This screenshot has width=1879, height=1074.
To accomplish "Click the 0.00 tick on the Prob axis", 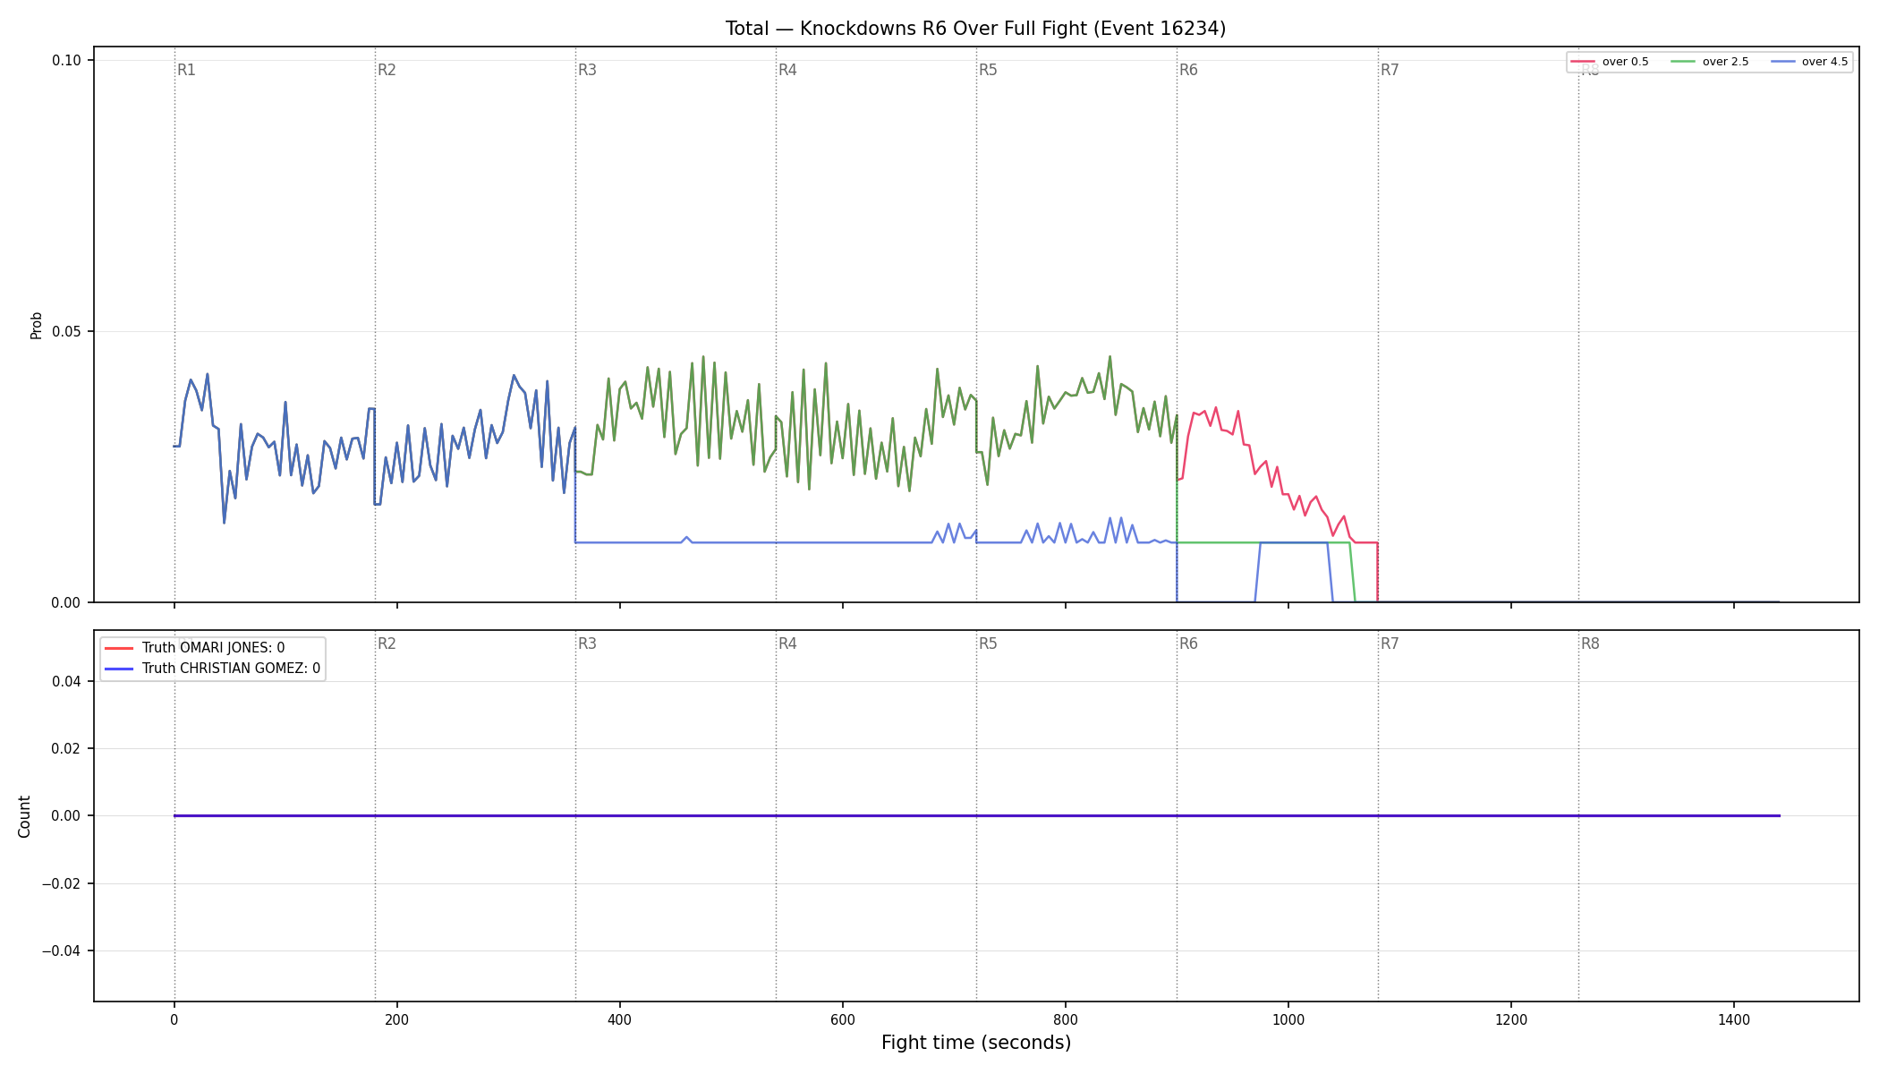I will (66, 603).
